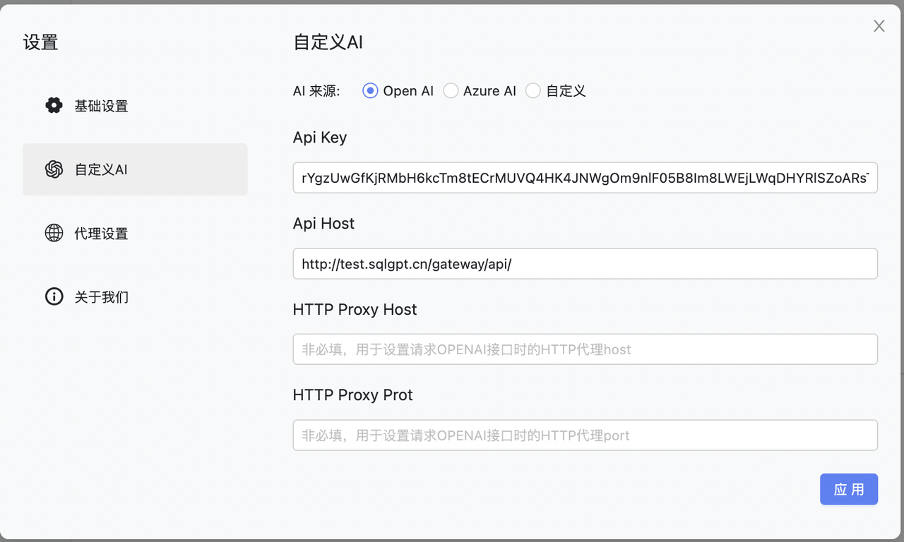Select the 自定义AI sidebar label

(x=101, y=170)
